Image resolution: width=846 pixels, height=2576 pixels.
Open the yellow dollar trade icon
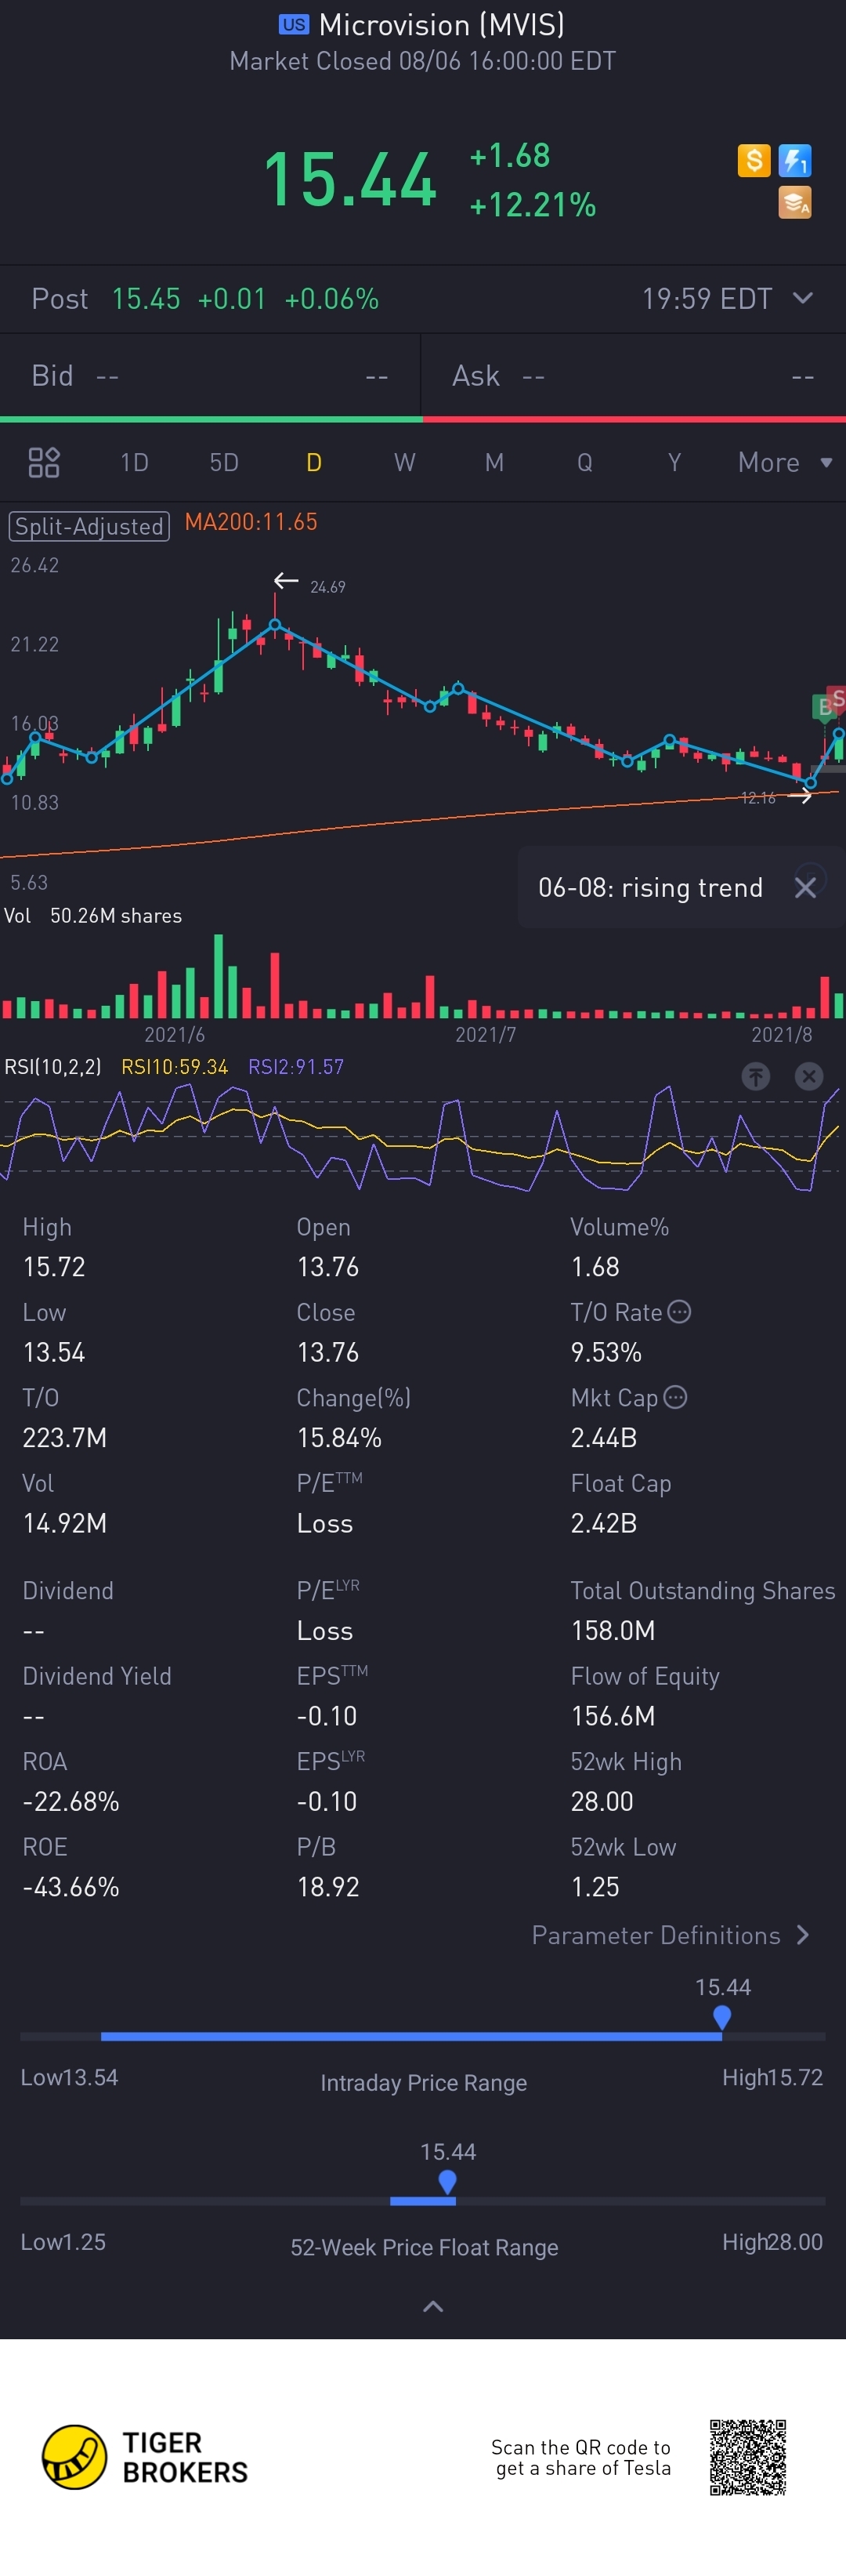tap(754, 160)
